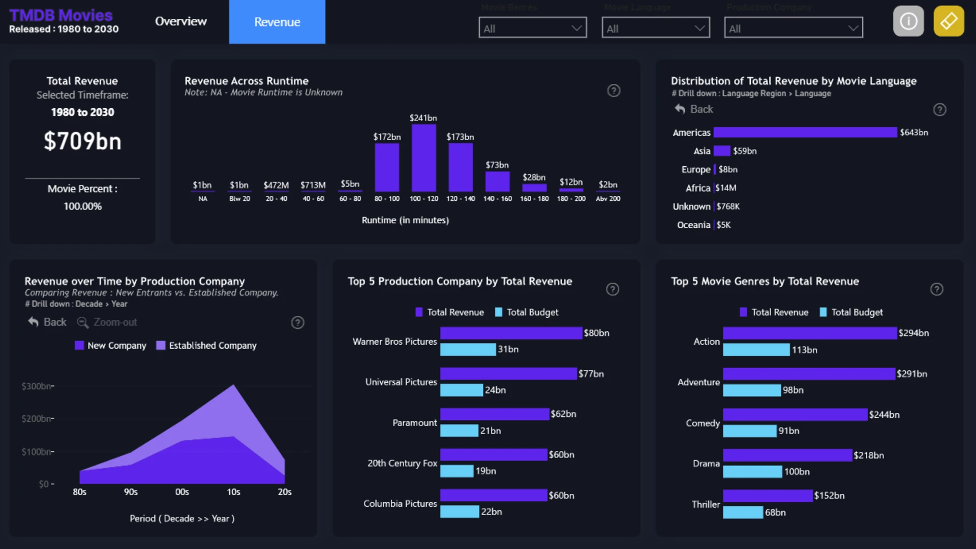
Task: Click the $709bn total revenue value
Action: 82,141
